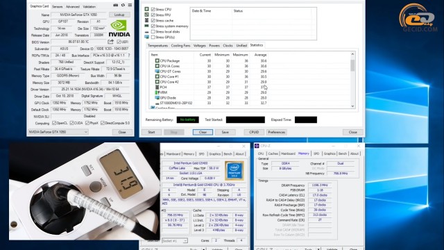Click the CPUID button
Image resolution: width=444 pixels, height=250 pixels.
click(x=254, y=132)
